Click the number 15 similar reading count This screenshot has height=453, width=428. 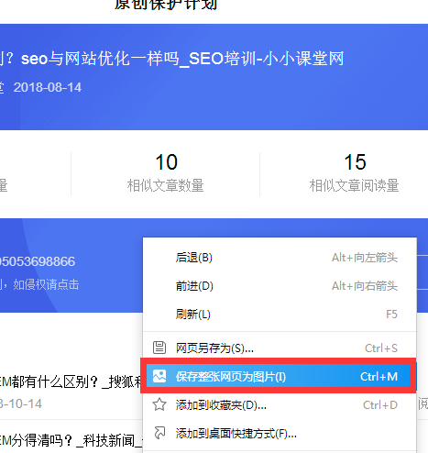[x=355, y=162]
